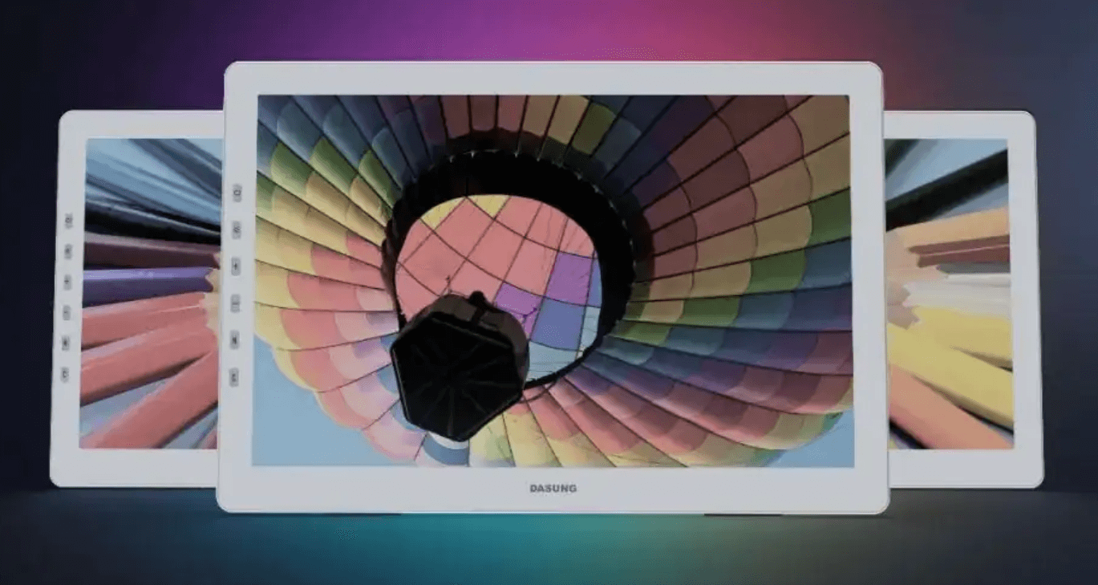Viewport: 1098px width, 585px height.
Task: Tap the topmost bezel button on the left monitor
Action: coord(68,220)
